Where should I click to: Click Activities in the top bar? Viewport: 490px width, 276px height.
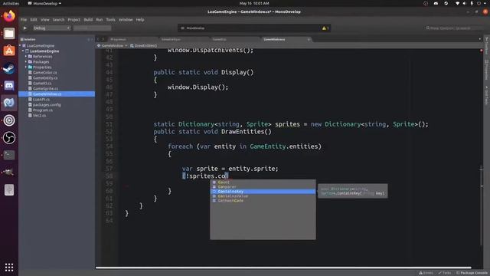[11, 3]
